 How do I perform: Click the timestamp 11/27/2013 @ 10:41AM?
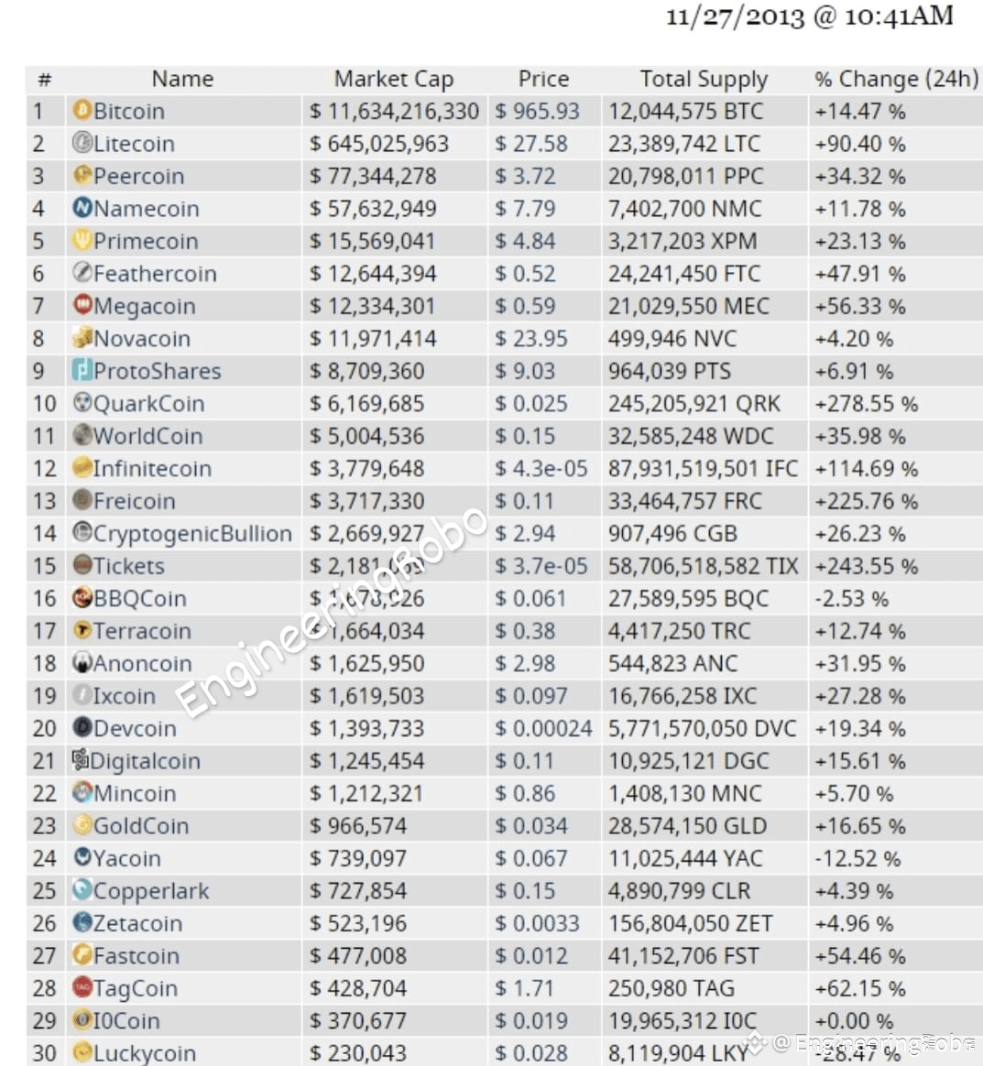click(810, 16)
